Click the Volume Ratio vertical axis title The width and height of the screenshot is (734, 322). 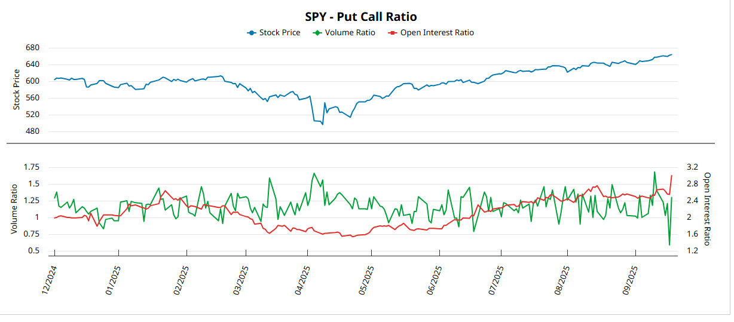[x=14, y=208]
